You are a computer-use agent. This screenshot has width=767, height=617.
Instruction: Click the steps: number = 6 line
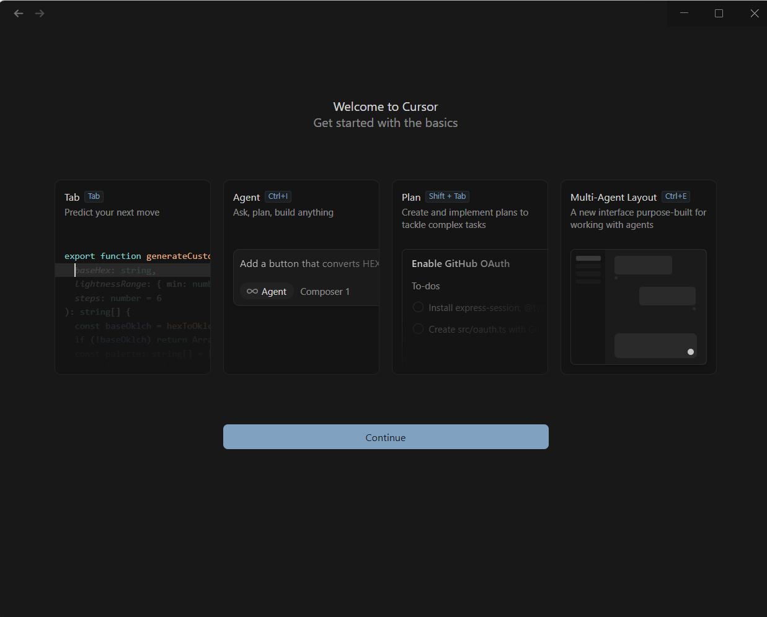pyautogui.click(x=118, y=298)
